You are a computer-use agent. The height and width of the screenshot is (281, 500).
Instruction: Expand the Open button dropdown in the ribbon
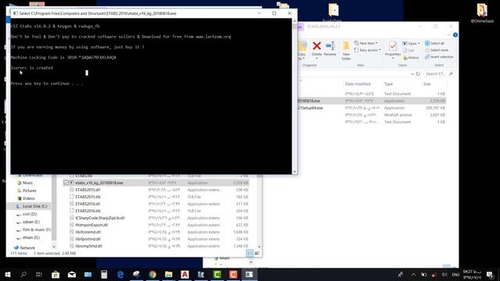[419, 44]
